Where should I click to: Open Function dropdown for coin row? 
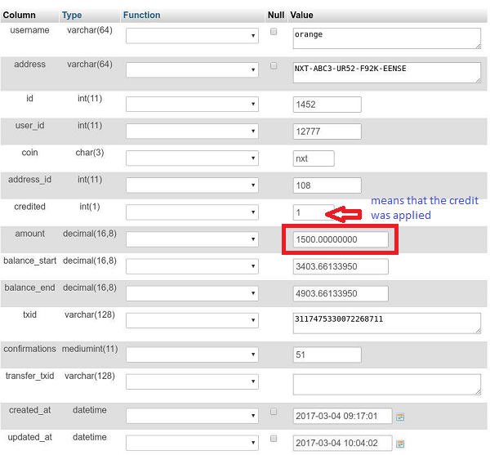tap(192, 158)
